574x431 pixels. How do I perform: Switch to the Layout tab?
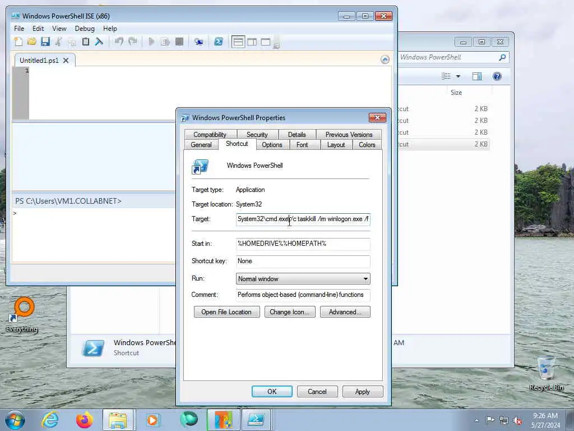336,145
